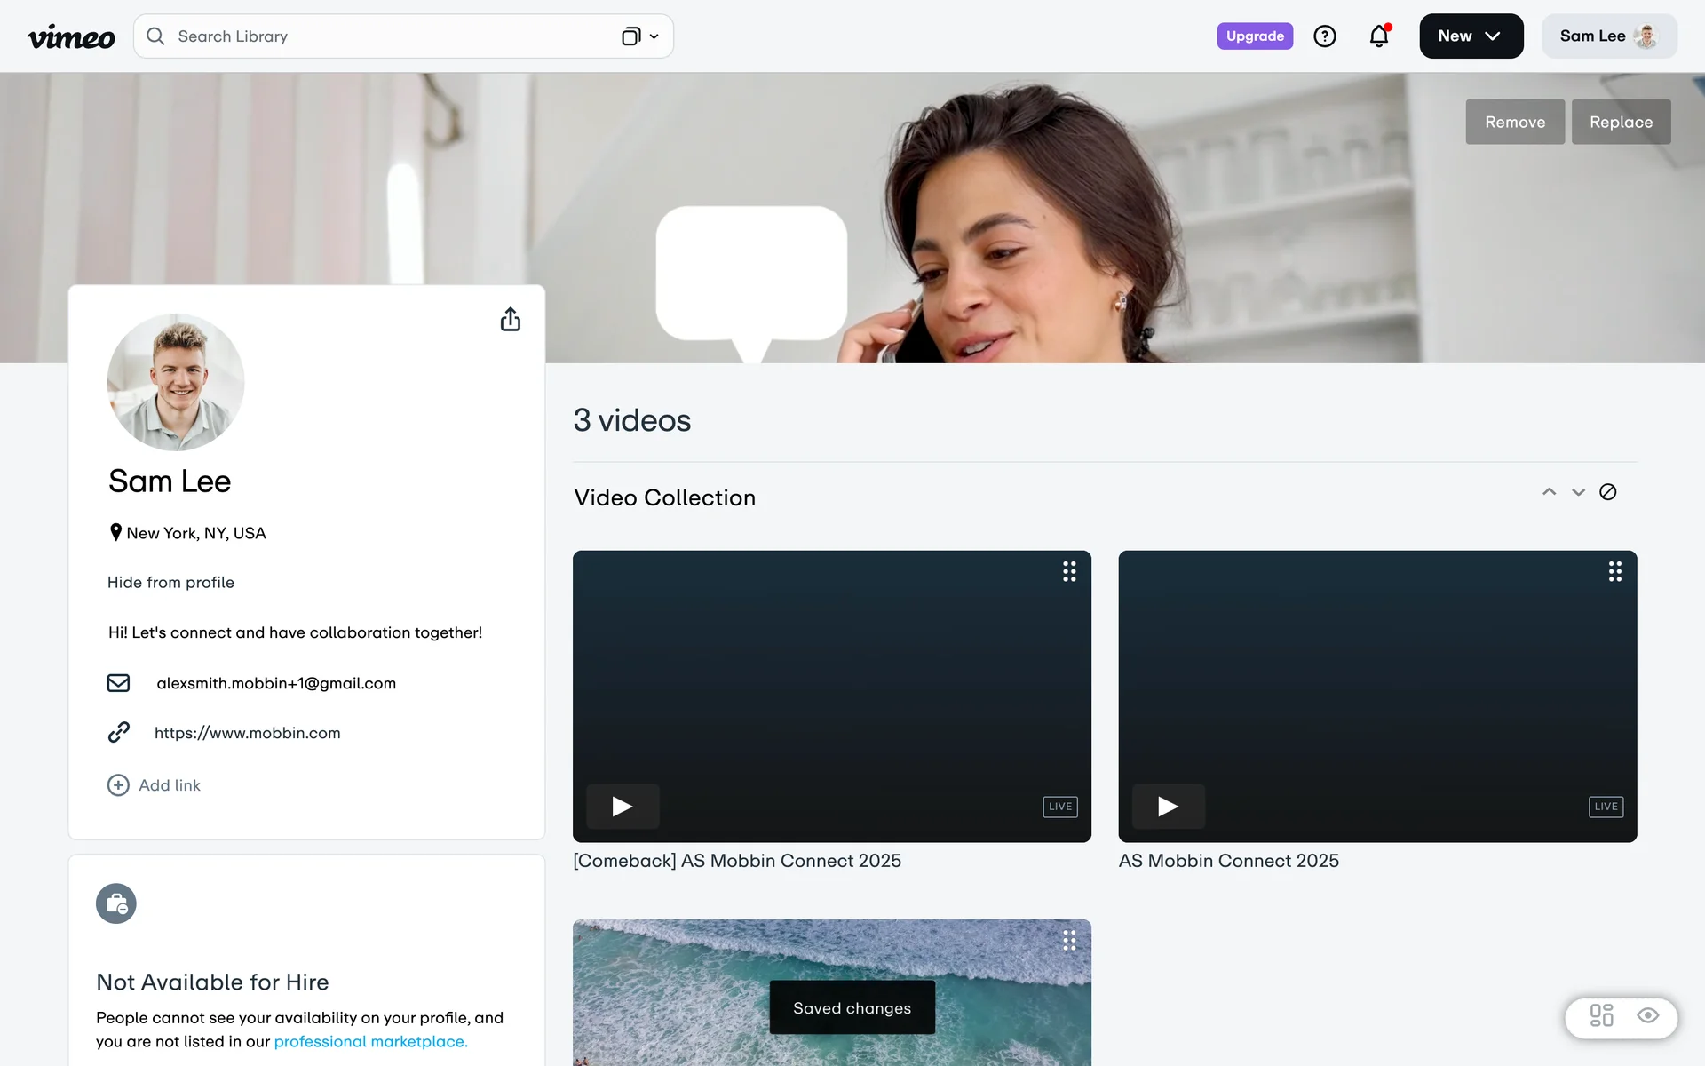Toggle the preview eye icon
The image size is (1705, 1066).
[1647, 1015]
